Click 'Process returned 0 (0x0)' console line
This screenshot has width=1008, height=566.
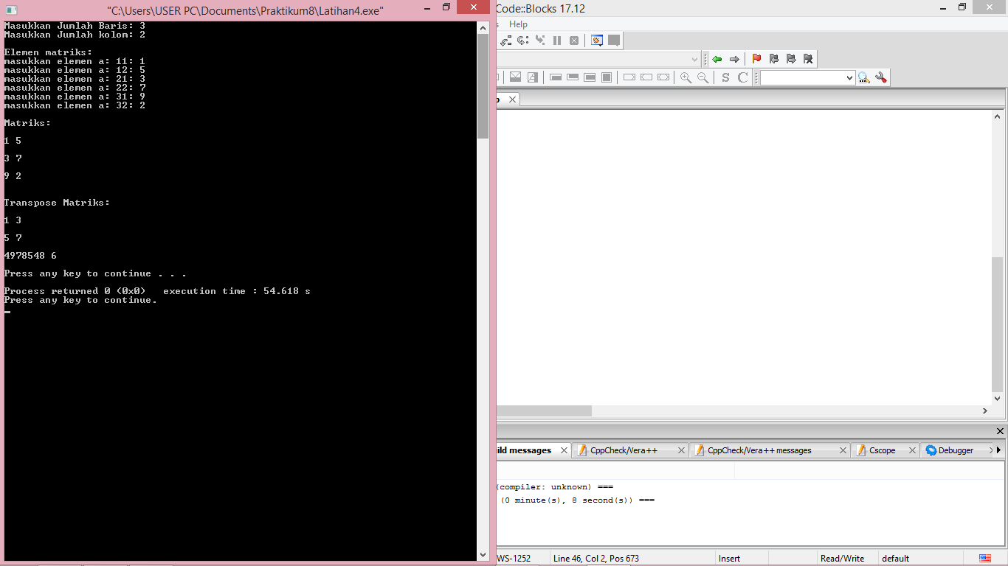pos(75,291)
